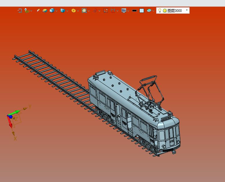
Task: Click the blue view orientation box icon
Action: [63, 10]
